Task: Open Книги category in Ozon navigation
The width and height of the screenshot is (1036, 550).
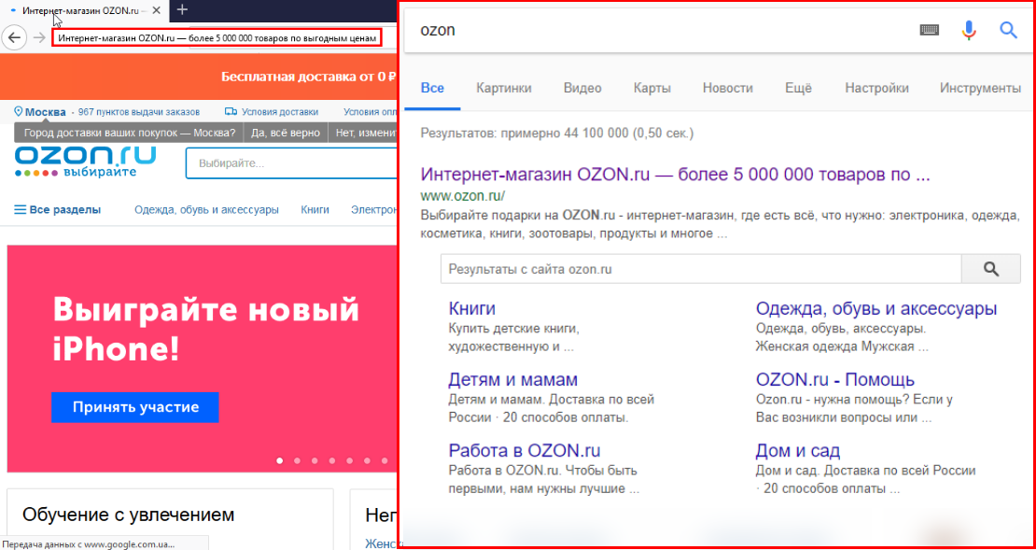Action: [315, 210]
